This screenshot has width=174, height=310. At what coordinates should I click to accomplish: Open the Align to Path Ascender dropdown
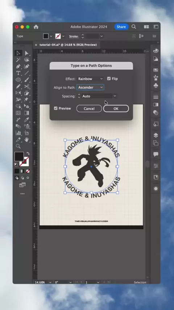[x=90, y=87]
